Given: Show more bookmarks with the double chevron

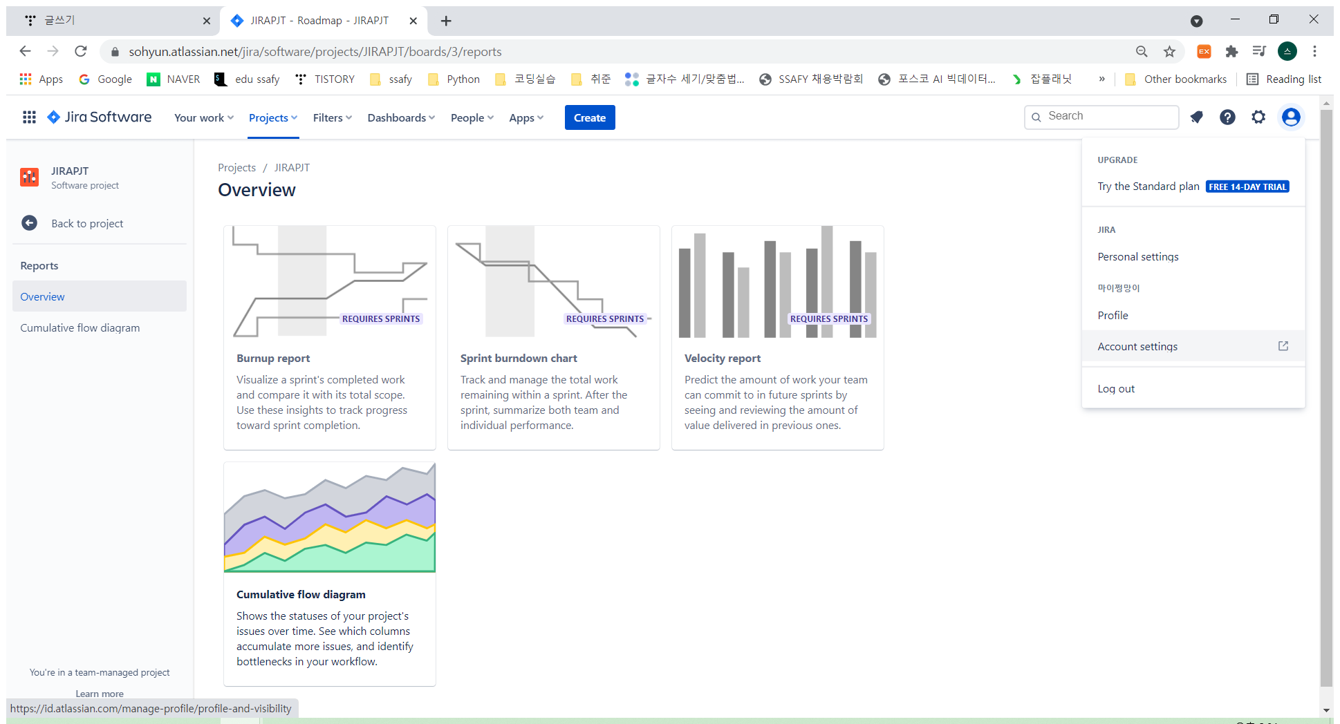Looking at the screenshot, I should (x=1101, y=79).
